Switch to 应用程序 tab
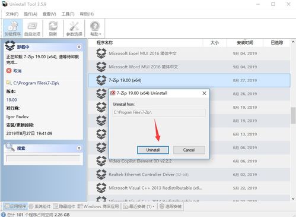 15,206
